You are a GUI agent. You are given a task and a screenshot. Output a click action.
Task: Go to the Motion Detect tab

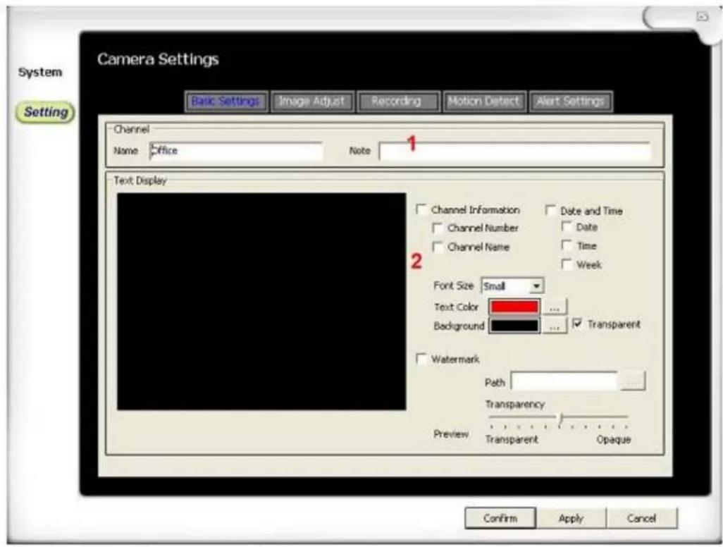(x=483, y=101)
